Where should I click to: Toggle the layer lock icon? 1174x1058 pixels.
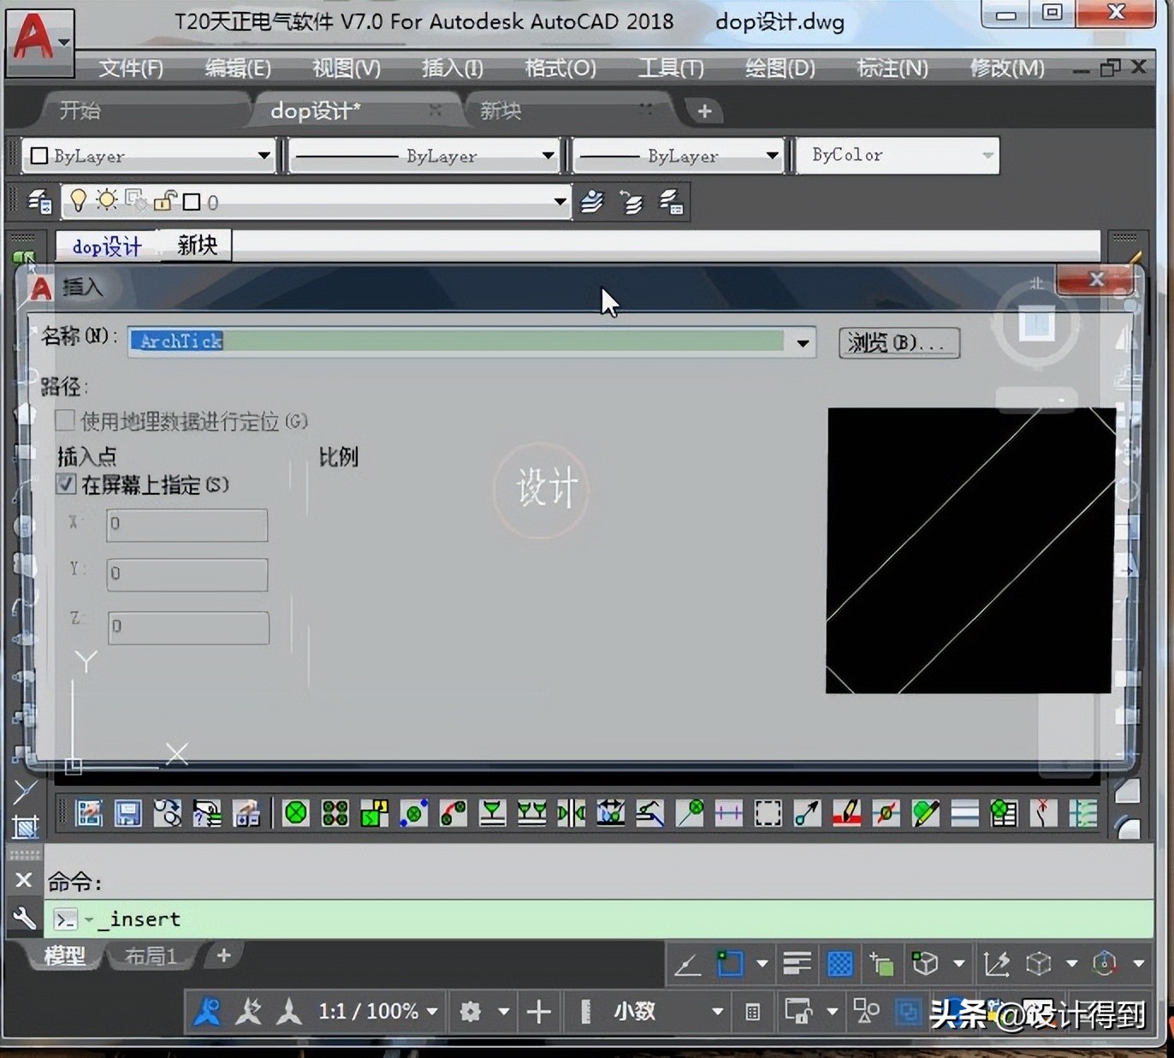coord(164,201)
